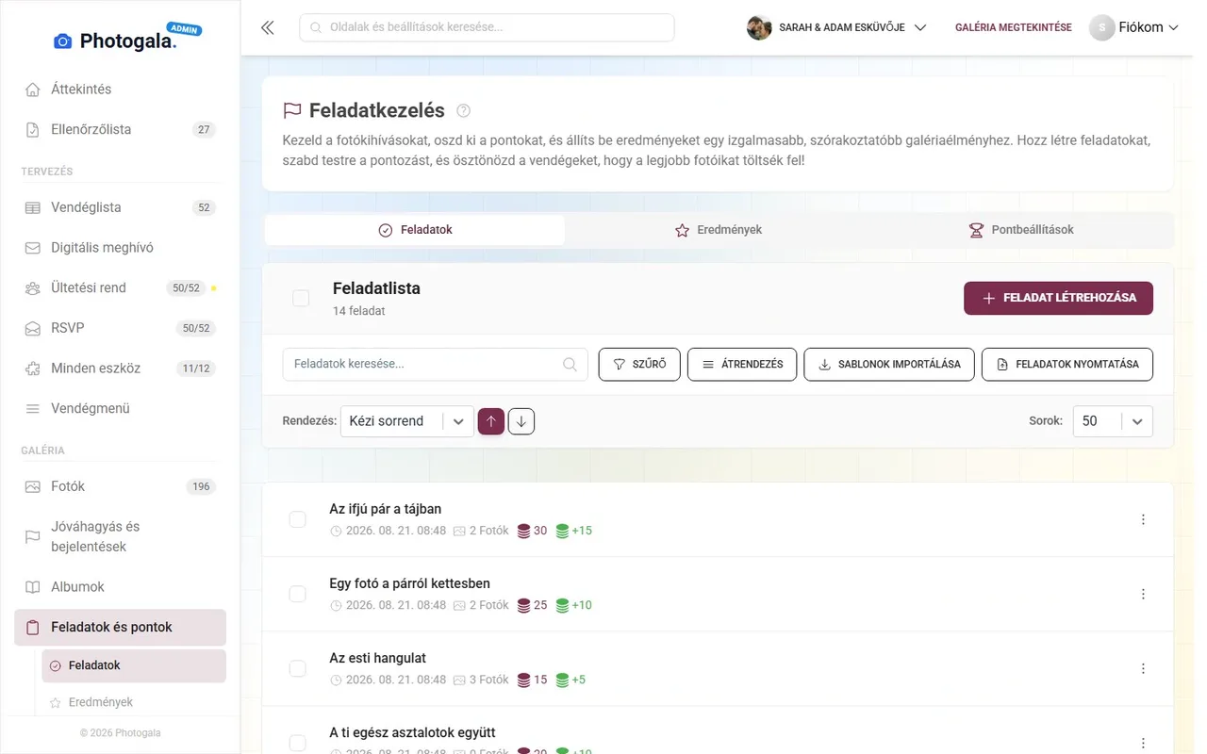This screenshot has height=754, width=1207.
Task: Switch to the Eredmények tab
Action: pyautogui.click(x=719, y=230)
